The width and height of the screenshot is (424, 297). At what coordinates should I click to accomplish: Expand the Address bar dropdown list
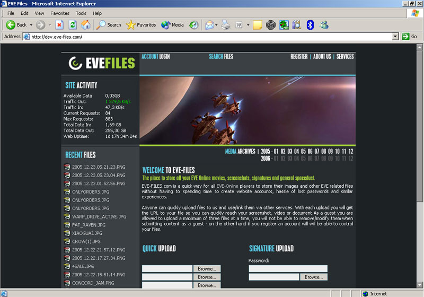click(395, 37)
